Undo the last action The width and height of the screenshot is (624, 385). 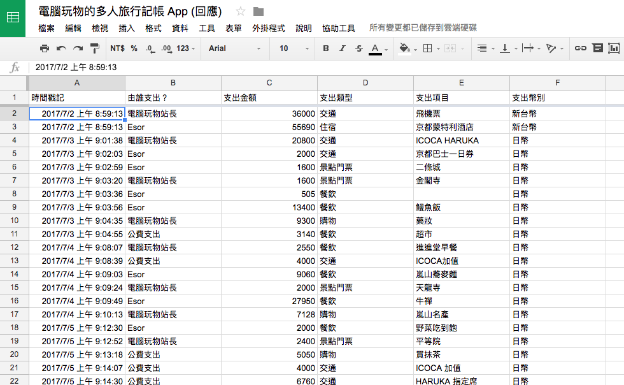(61, 48)
